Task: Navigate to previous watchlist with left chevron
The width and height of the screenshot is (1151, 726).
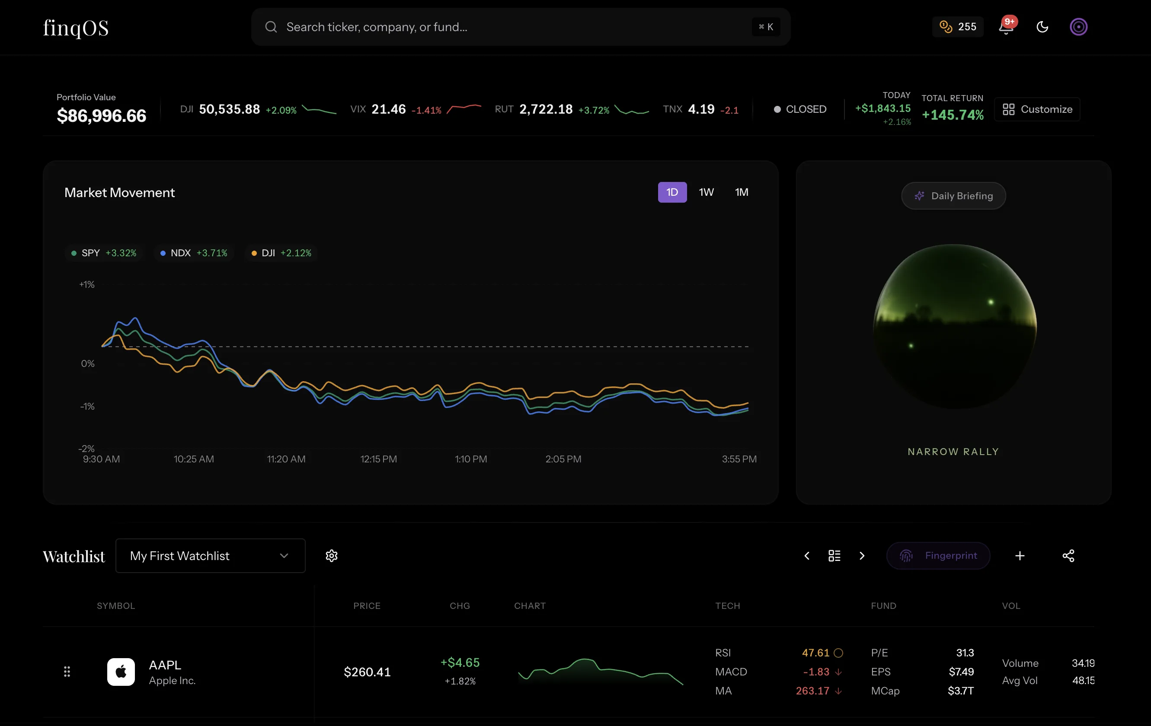Action: 806,555
